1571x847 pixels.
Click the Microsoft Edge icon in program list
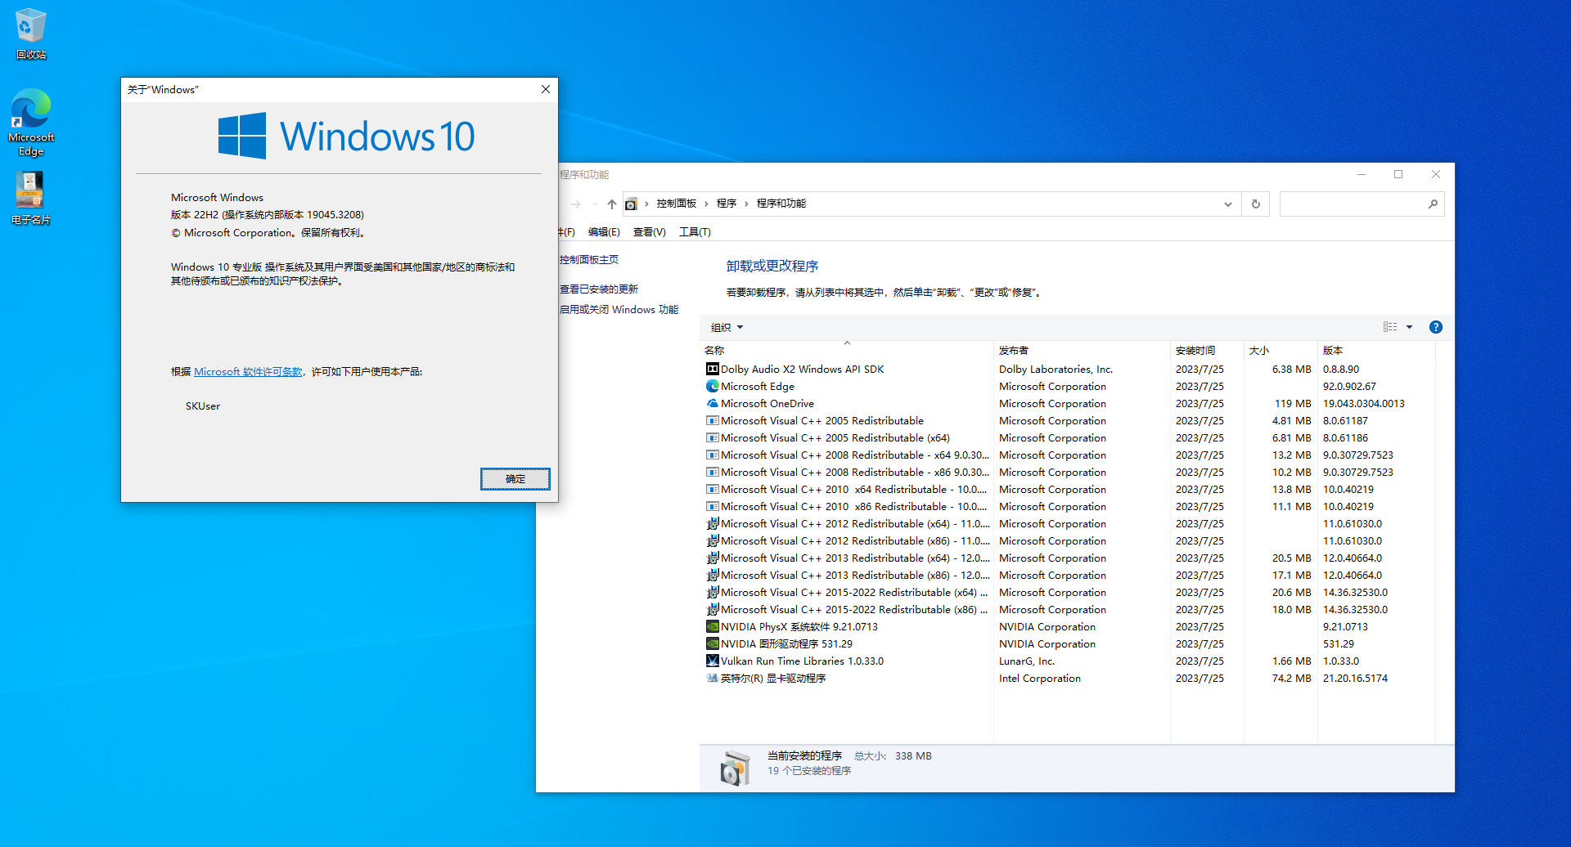point(713,387)
